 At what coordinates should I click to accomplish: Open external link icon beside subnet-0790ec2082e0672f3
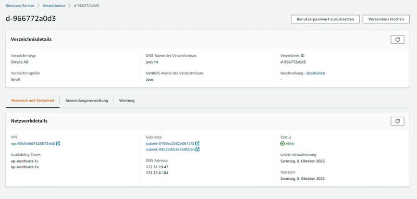(x=198, y=143)
